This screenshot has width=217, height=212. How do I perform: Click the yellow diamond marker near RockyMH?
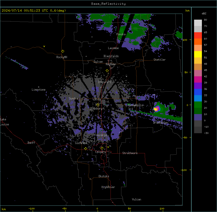[63, 51]
